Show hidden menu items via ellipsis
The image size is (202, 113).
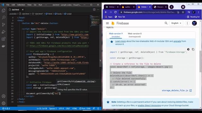pos(46,5)
